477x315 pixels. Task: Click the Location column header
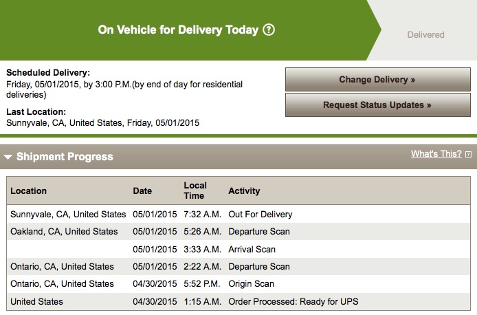point(29,191)
